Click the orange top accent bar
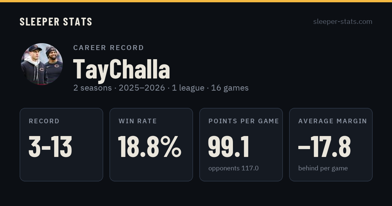 click(196, 1)
